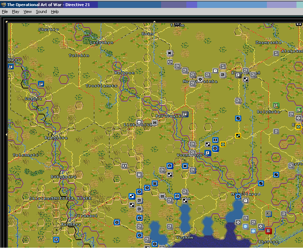Select the gray dot-symbol unit beside Nikolayev infantry
The height and width of the screenshot is (248, 303).
(x=246, y=201)
